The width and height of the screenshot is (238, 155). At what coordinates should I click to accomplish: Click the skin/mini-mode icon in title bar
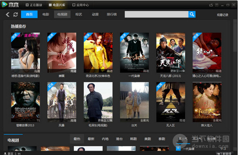(x=211, y=5)
